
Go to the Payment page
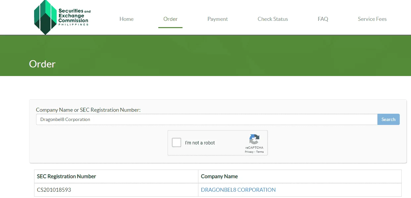[x=218, y=19]
